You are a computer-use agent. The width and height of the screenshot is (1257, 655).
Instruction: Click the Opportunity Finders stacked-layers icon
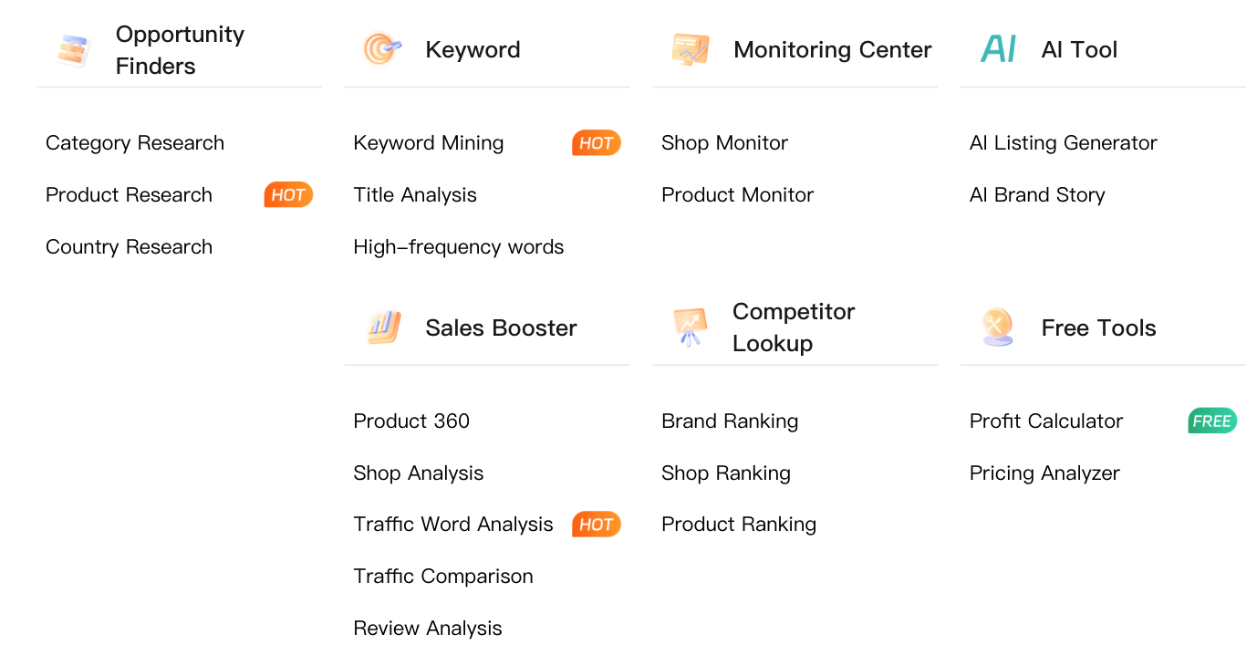(73, 50)
